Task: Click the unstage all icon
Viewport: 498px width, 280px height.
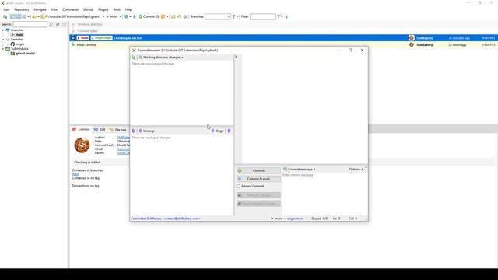Action: (x=133, y=131)
